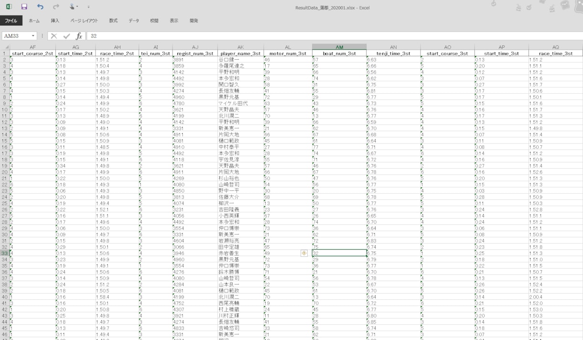The image size is (583, 340).
Task: Open the ファイル tab
Action: (11, 21)
